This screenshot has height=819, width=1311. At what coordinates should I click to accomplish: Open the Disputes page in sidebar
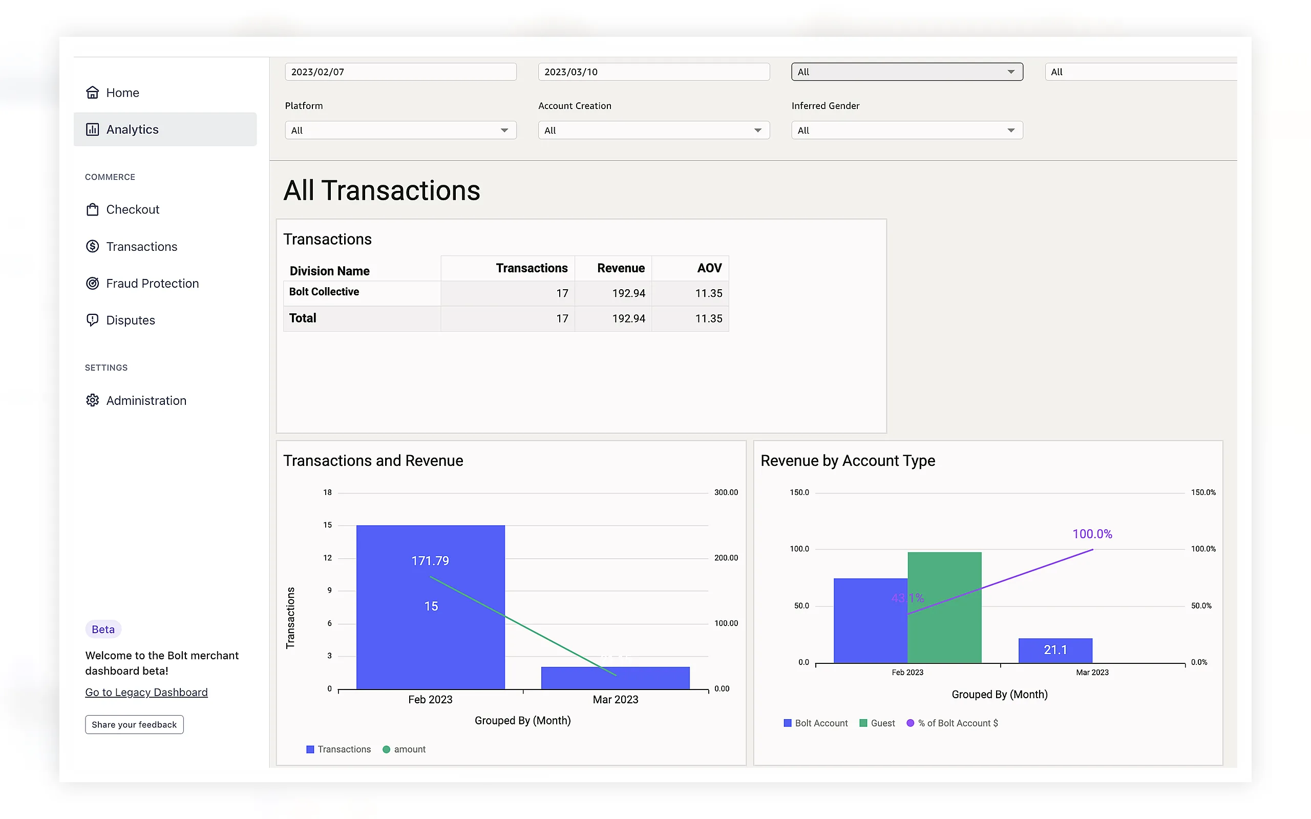click(x=130, y=320)
